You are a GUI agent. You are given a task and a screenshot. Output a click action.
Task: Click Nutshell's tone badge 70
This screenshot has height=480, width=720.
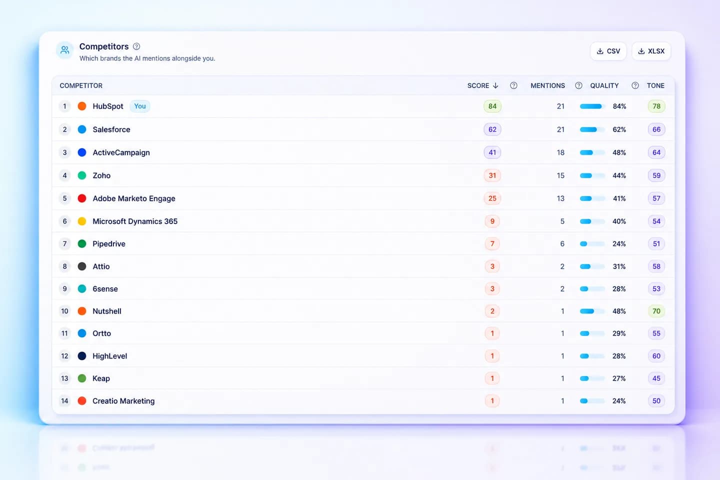[x=656, y=311]
